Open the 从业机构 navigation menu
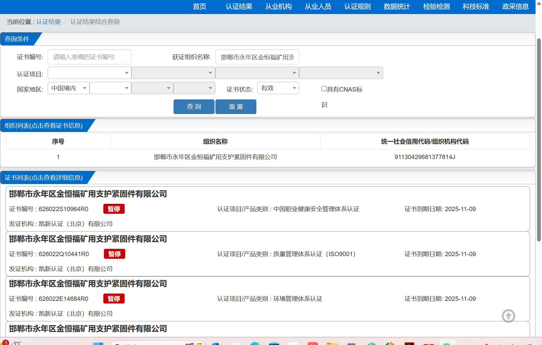Viewport: 542px width, 345px height. pyautogui.click(x=279, y=6)
